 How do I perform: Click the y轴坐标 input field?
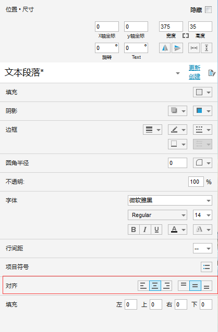coord(136,27)
